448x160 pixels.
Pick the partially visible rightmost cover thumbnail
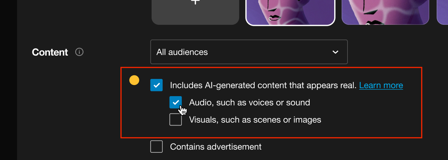pos(443,12)
